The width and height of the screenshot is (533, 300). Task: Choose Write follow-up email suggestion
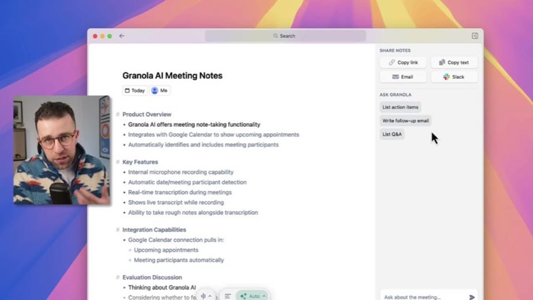point(406,121)
